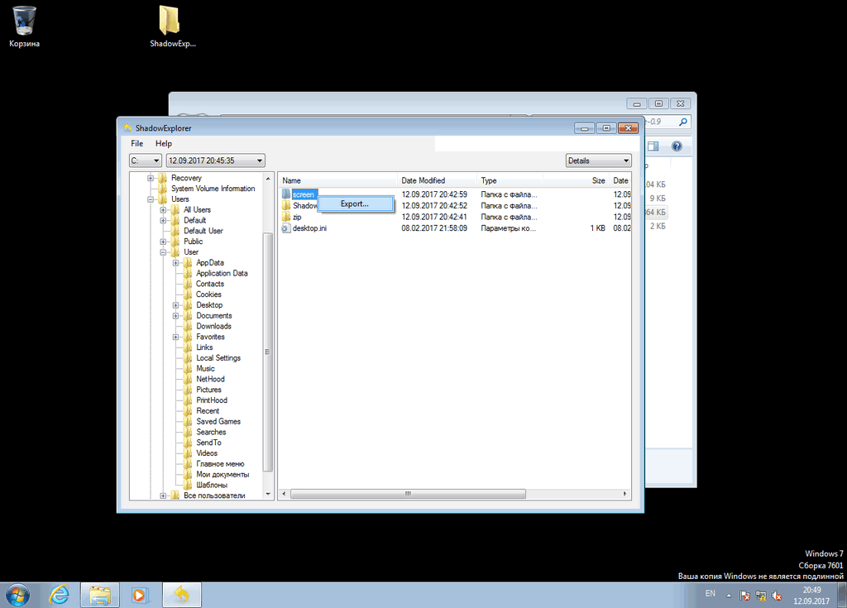847x608 pixels.
Task: Select Music folder in tree
Action: pyautogui.click(x=205, y=369)
